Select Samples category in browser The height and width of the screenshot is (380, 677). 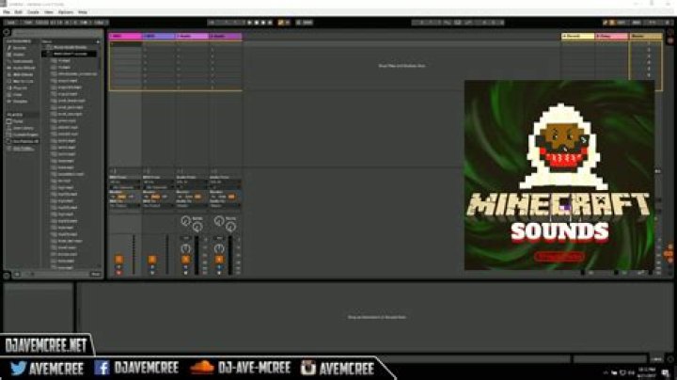click(20, 102)
